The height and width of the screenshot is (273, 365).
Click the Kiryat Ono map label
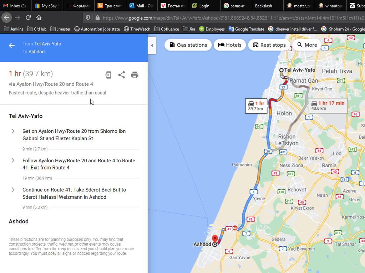point(322,89)
